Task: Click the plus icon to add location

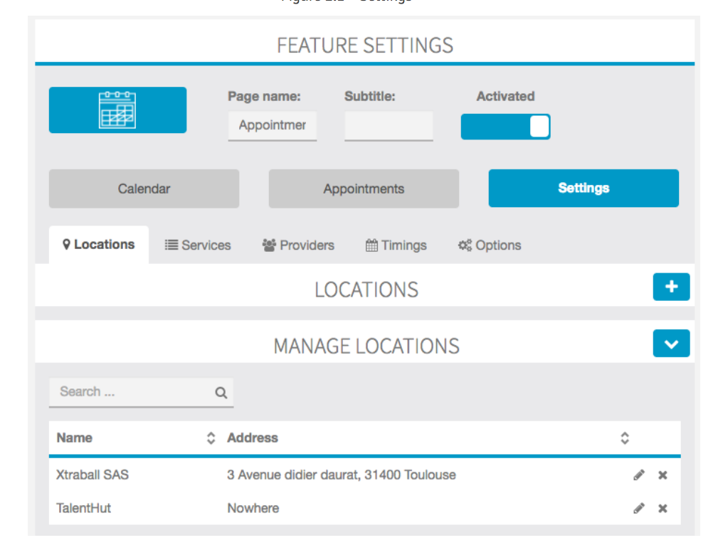Action: [671, 287]
